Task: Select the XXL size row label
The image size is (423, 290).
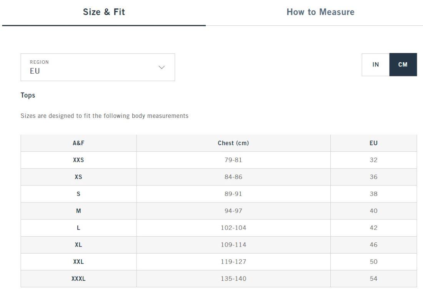Action: click(78, 262)
